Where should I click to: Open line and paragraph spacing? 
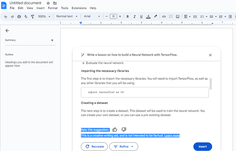195,16
